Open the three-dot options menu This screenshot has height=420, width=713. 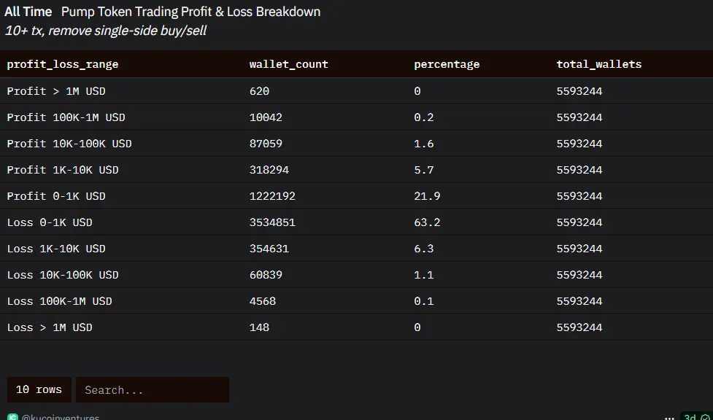669,417
